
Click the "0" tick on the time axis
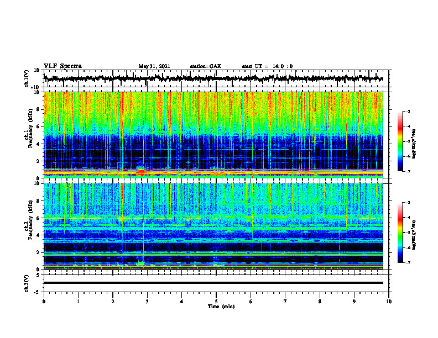pos(44,302)
